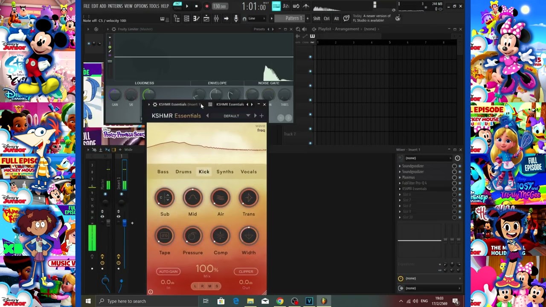546x307 pixels.
Task: Click the Tape knob
Action: [x=165, y=236]
